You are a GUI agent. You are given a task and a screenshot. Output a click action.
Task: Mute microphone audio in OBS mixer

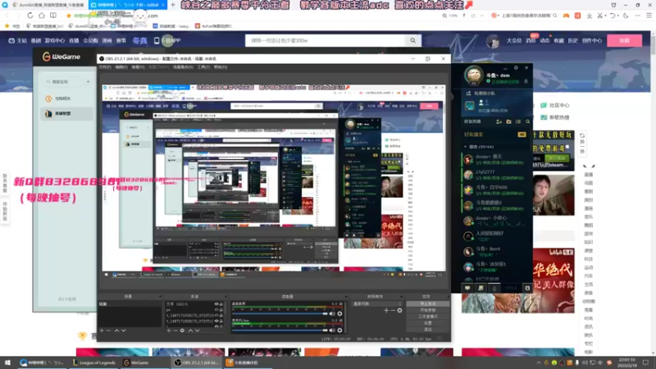click(x=332, y=330)
